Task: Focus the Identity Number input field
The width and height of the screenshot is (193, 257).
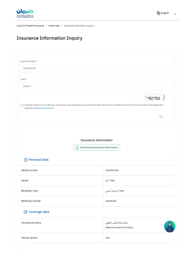Action: pos(96,68)
